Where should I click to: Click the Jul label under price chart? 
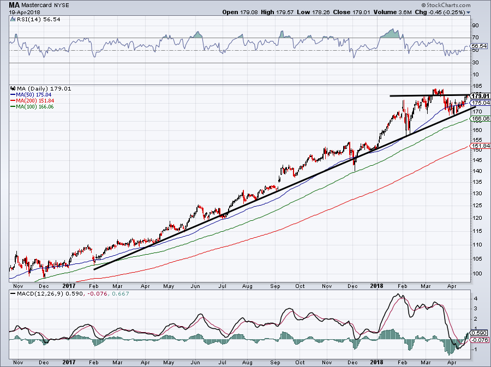coord(223,286)
